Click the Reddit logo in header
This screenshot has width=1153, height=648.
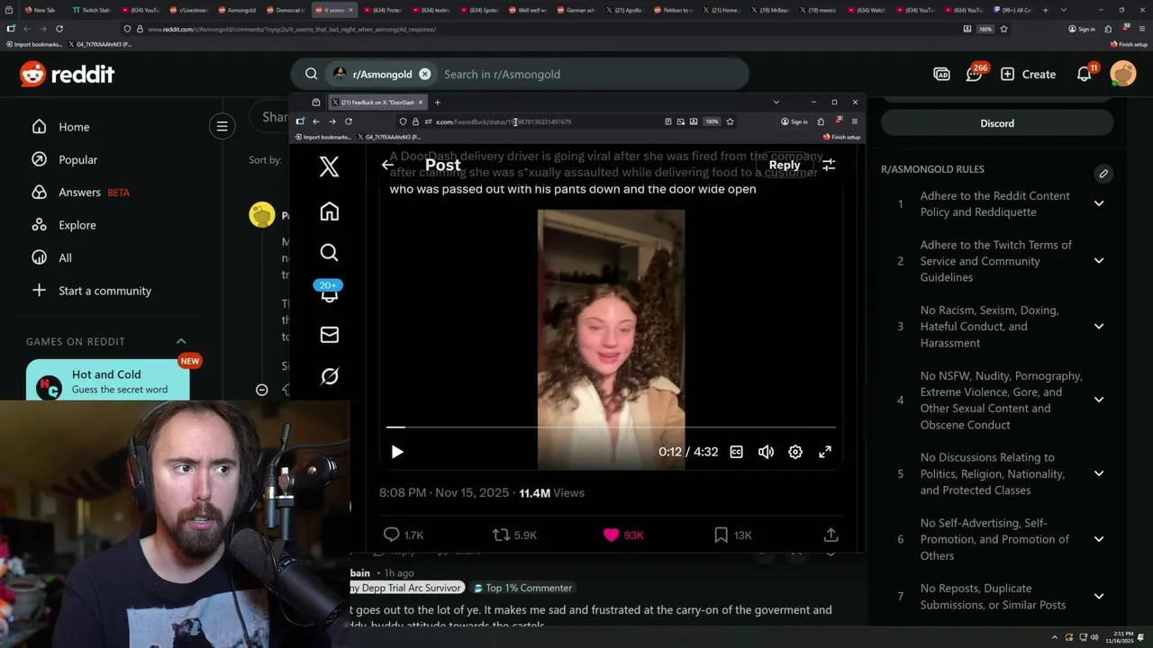pyautogui.click(x=67, y=75)
